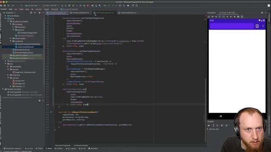Click the Project panel gear settings icon
Image resolution: width=271 pixels, height=152 pixels.
pyautogui.click(x=39, y=13)
